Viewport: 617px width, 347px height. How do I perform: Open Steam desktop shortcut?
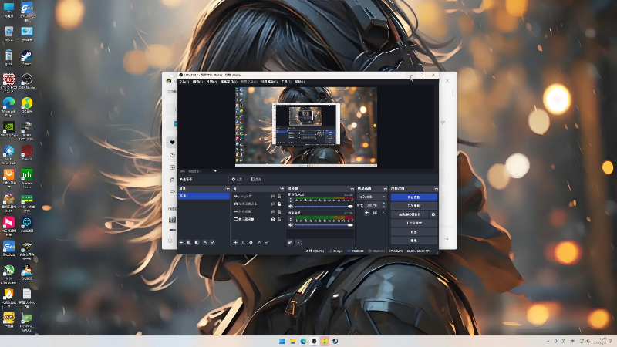point(27,57)
